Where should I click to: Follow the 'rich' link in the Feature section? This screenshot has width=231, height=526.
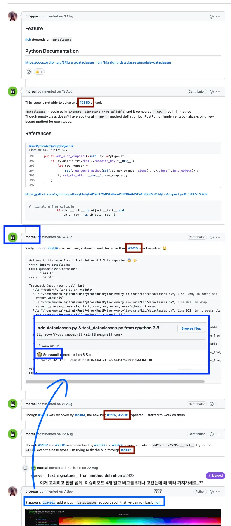(28, 40)
